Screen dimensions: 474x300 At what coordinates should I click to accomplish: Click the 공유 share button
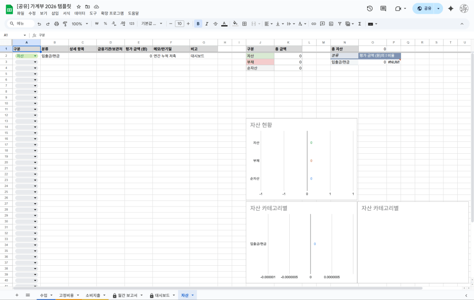coord(424,8)
